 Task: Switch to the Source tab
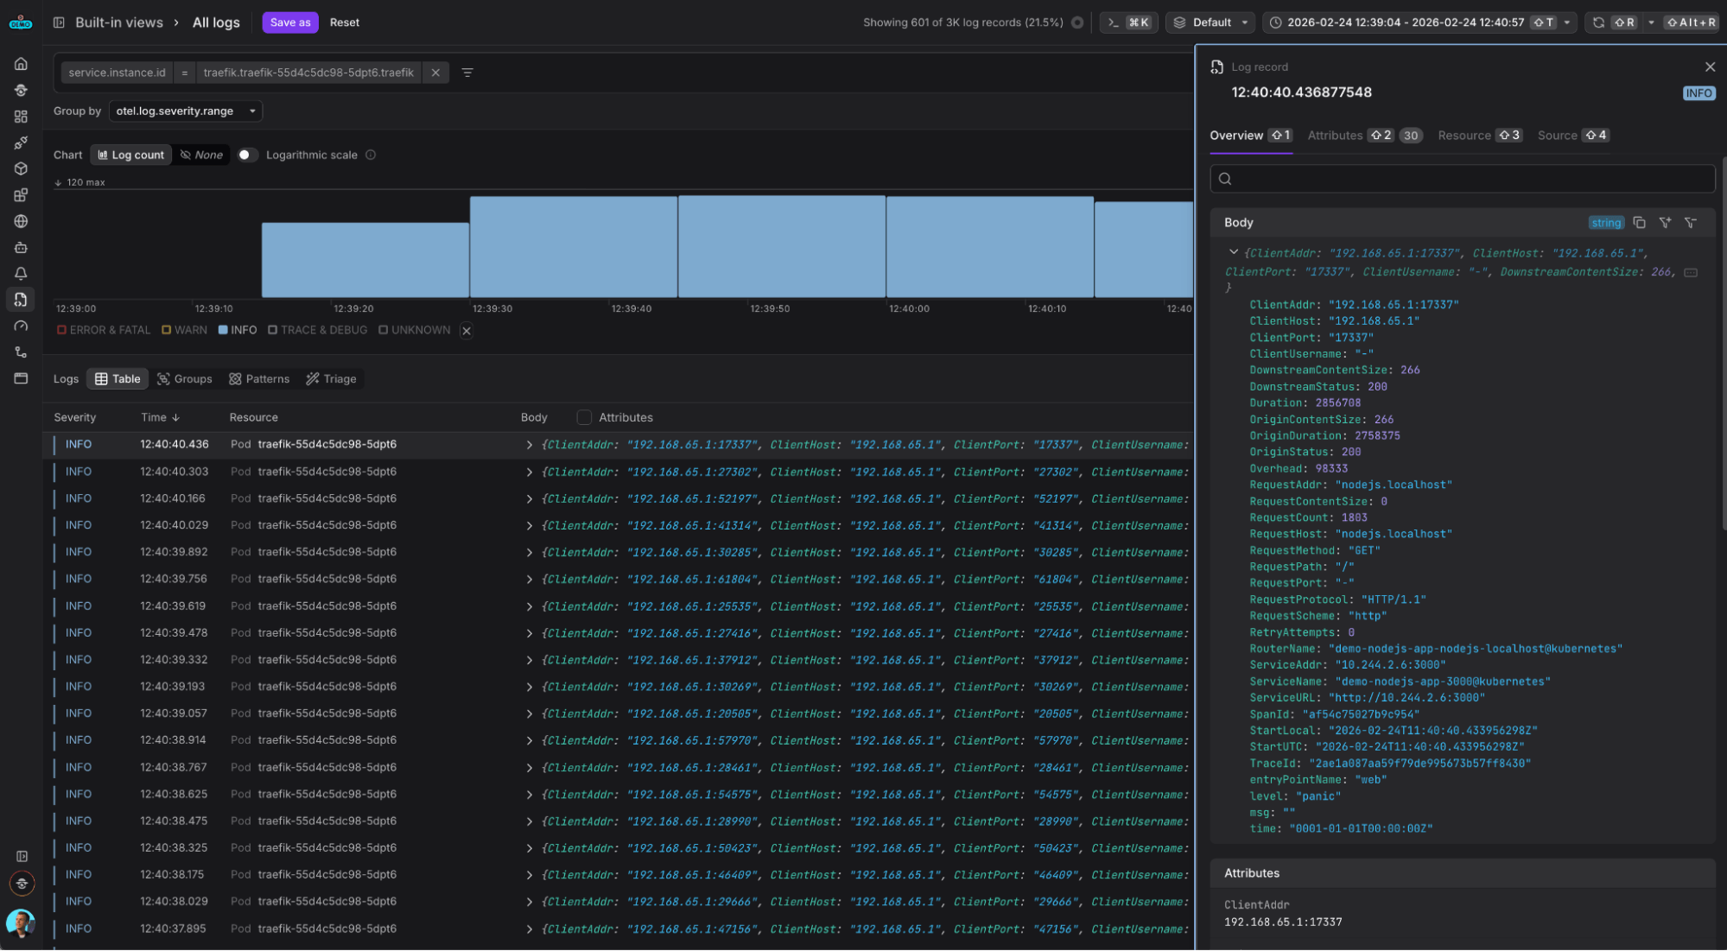1572,136
